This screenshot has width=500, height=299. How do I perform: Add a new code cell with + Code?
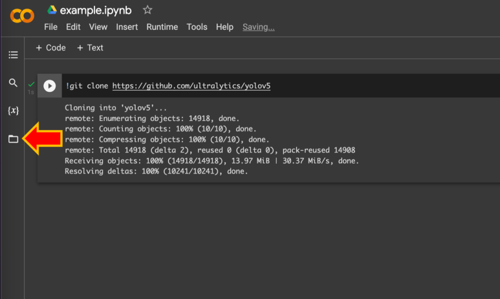50,48
